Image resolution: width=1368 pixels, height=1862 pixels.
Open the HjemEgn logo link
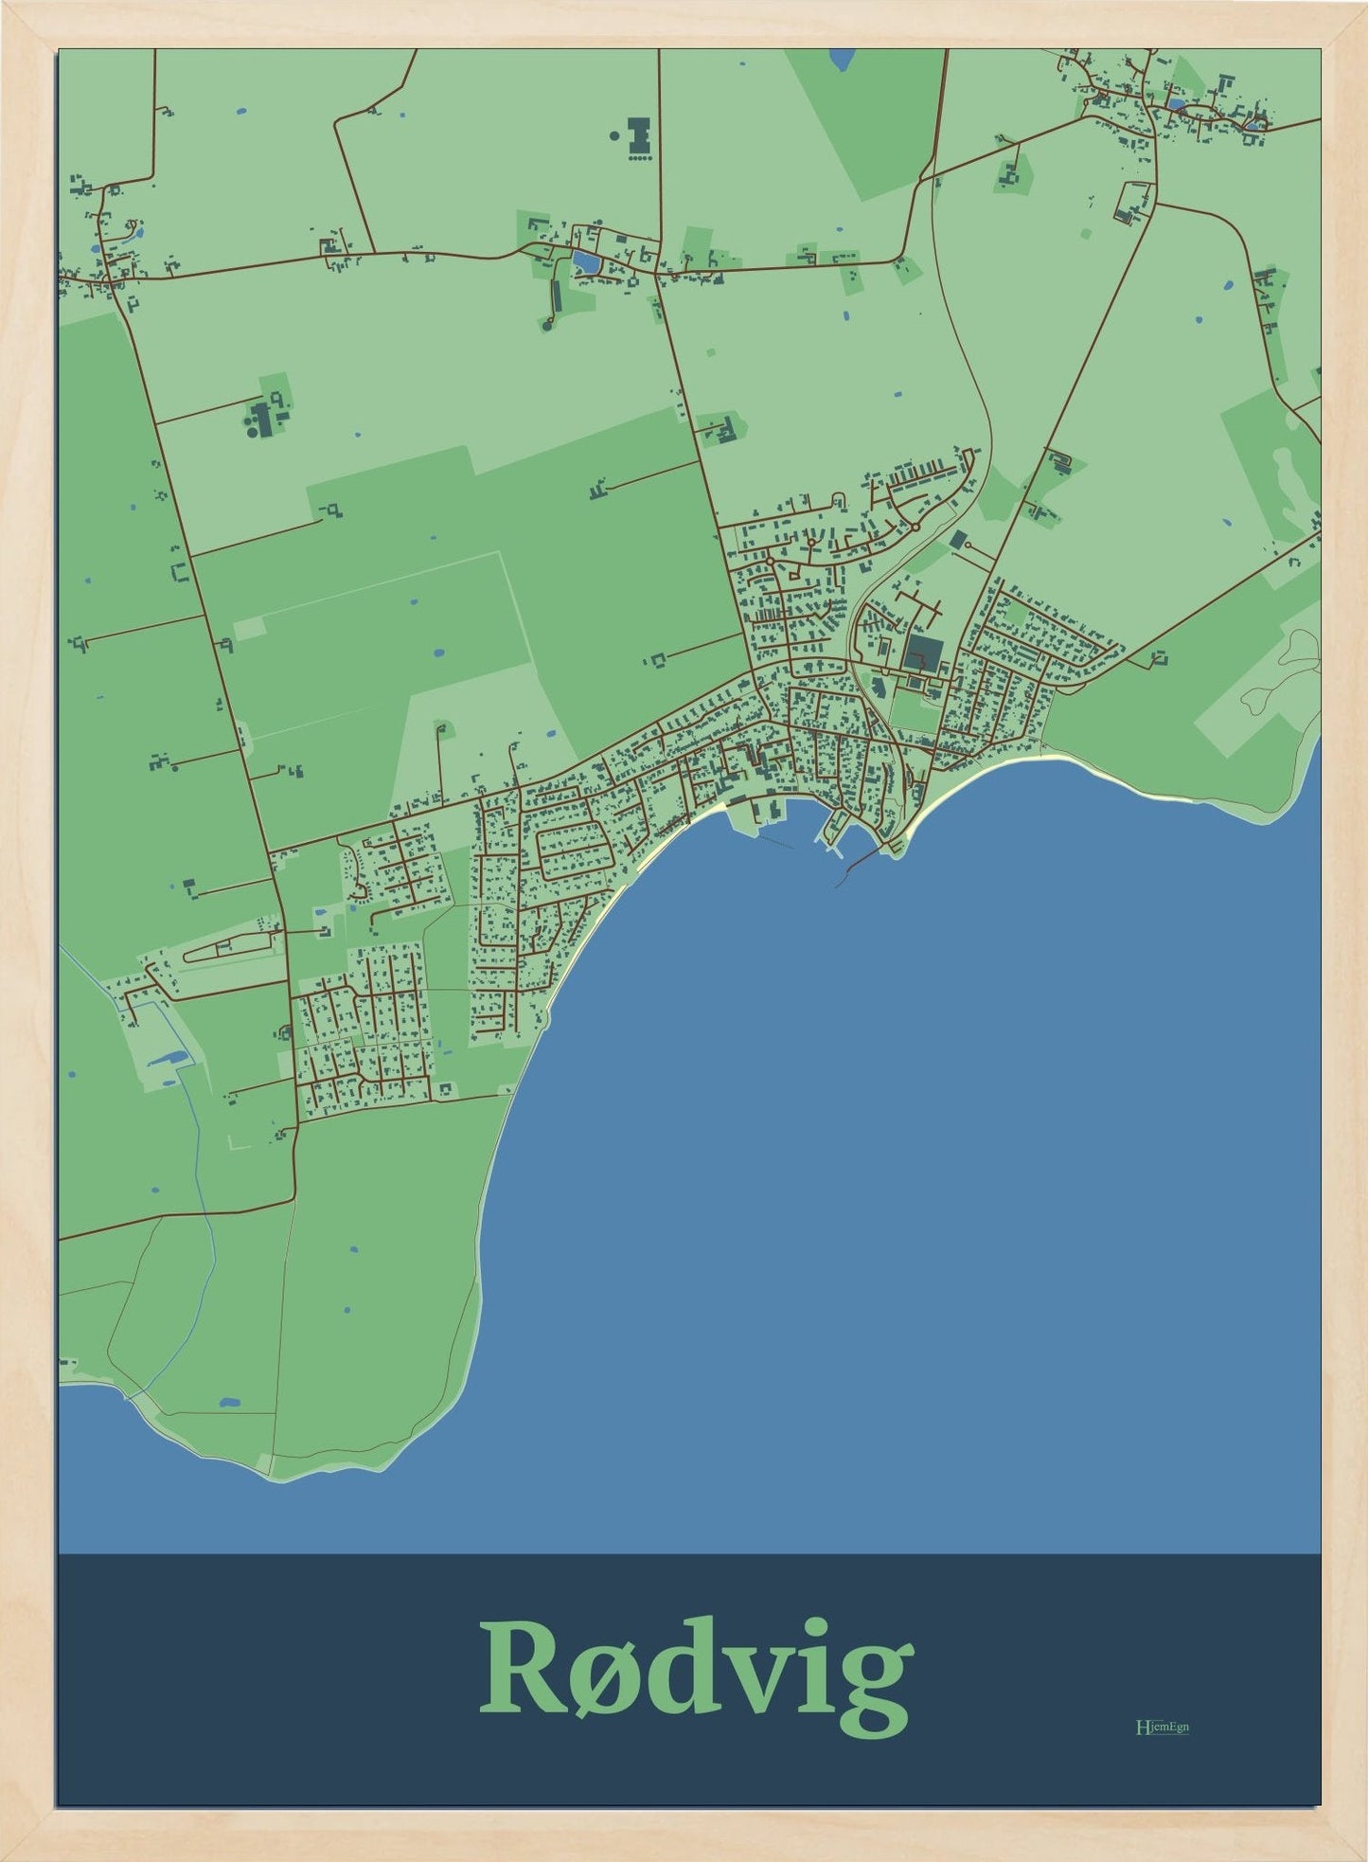(x=1162, y=1727)
